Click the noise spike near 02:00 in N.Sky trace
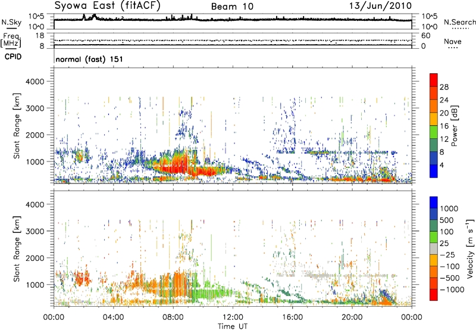The image size is (476, 330). (84, 17)
